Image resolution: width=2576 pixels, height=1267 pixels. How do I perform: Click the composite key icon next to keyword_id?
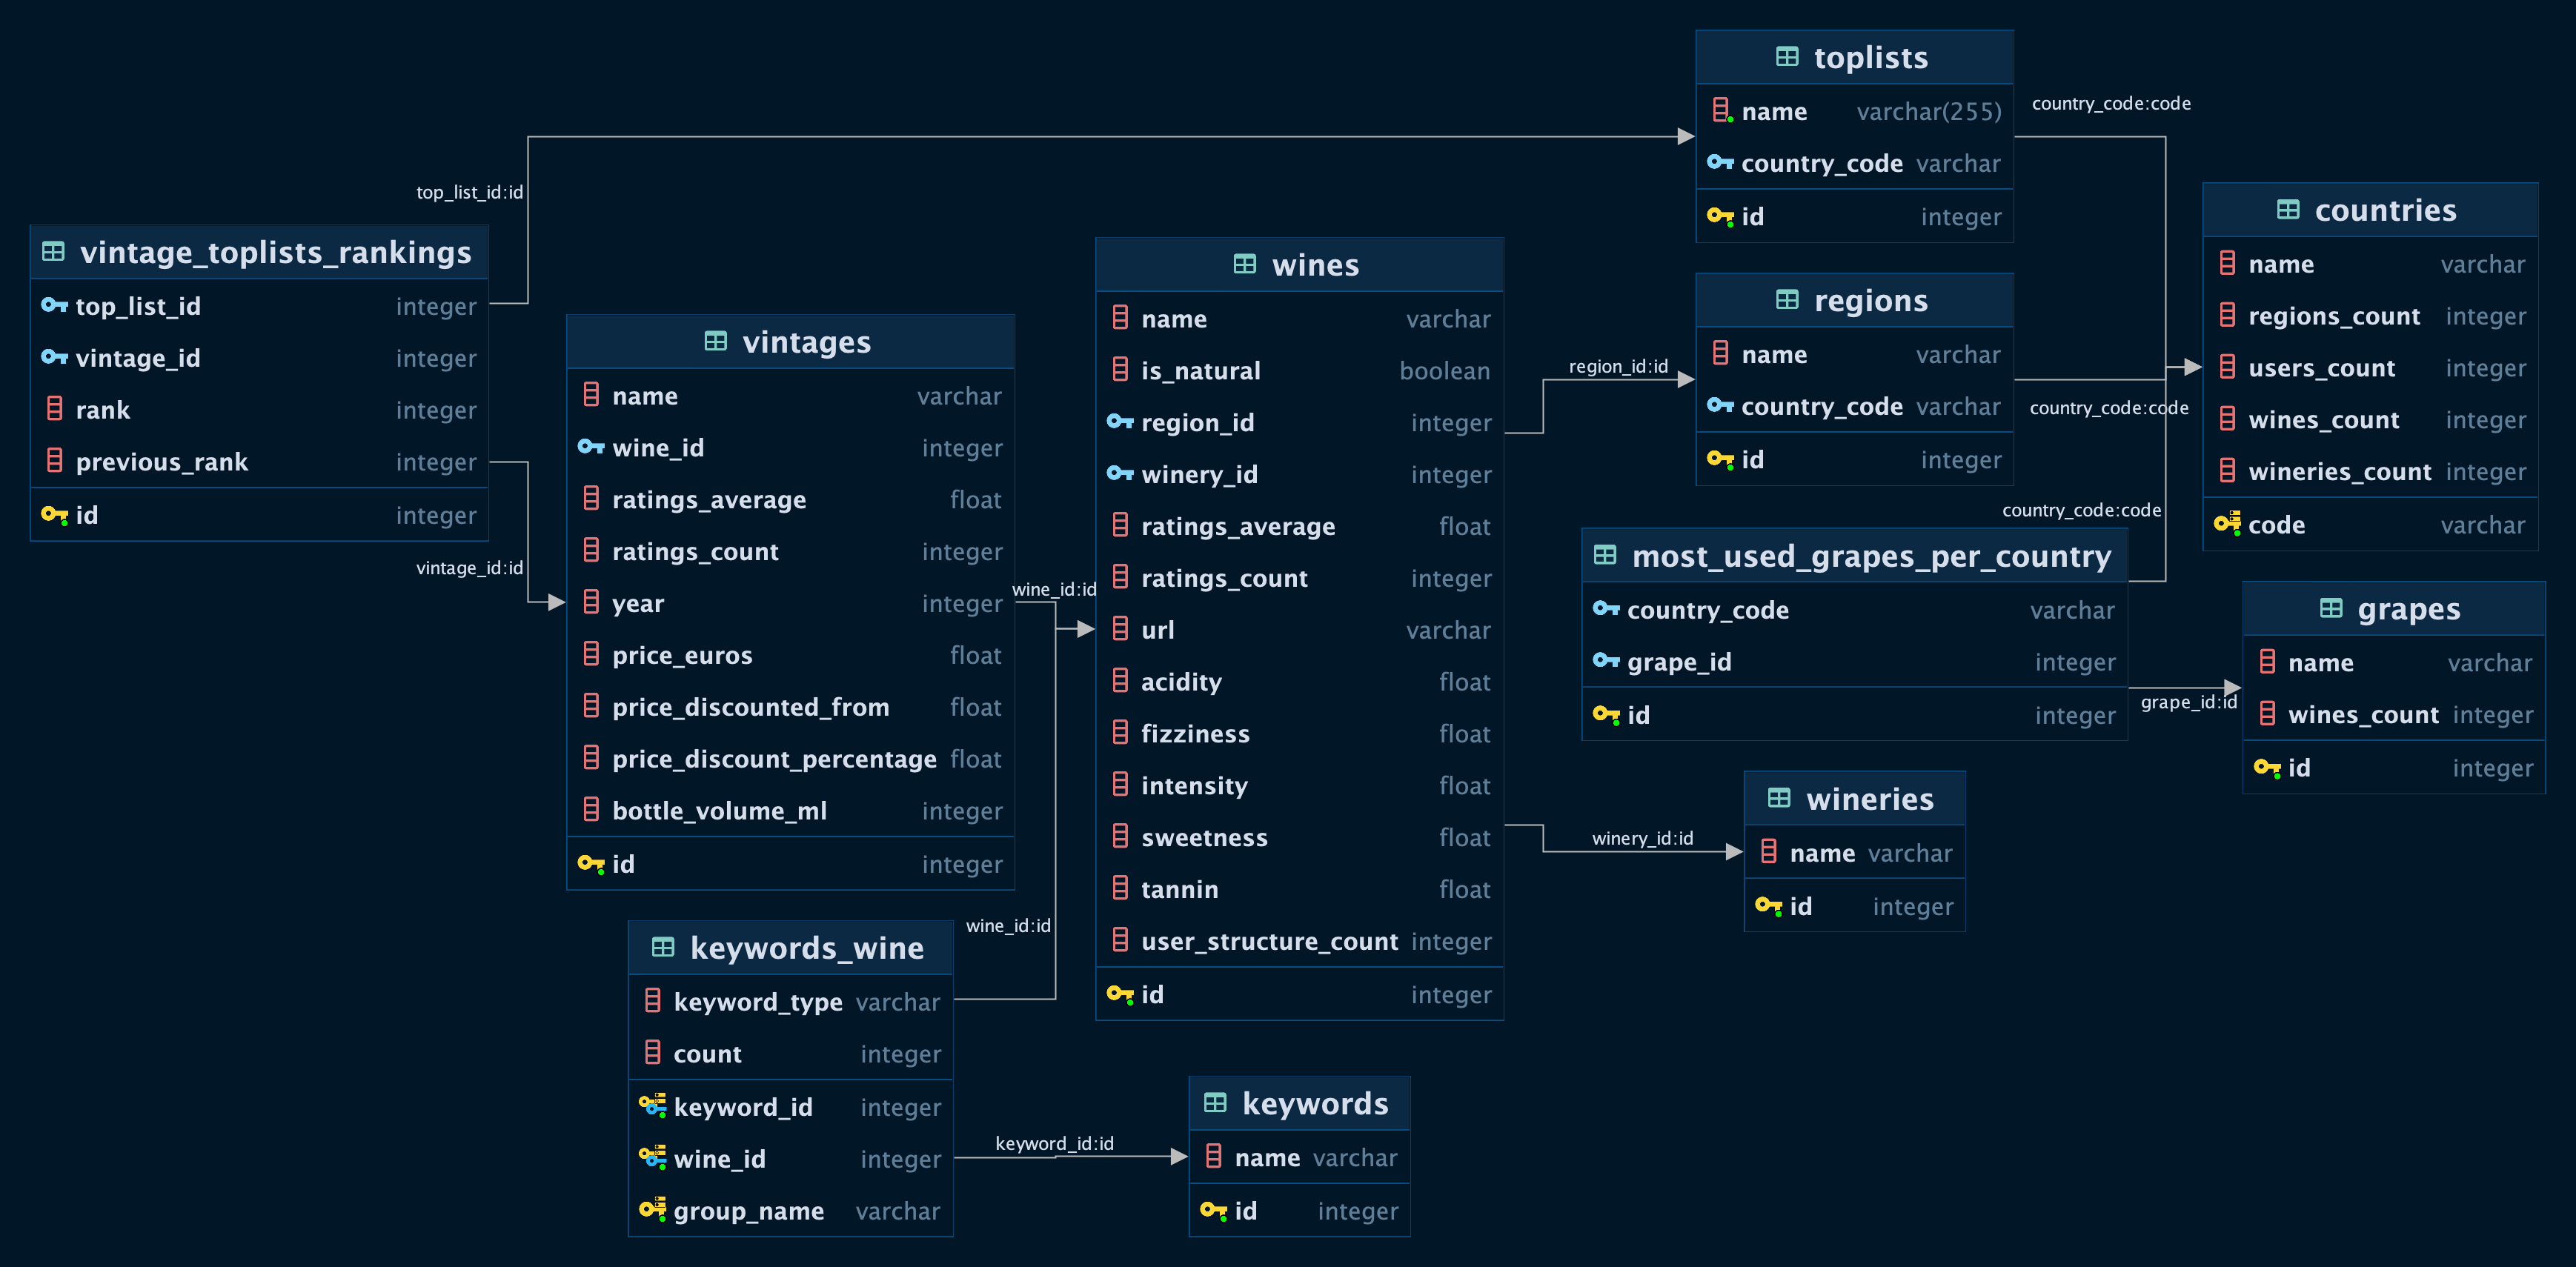point(652,1106)
